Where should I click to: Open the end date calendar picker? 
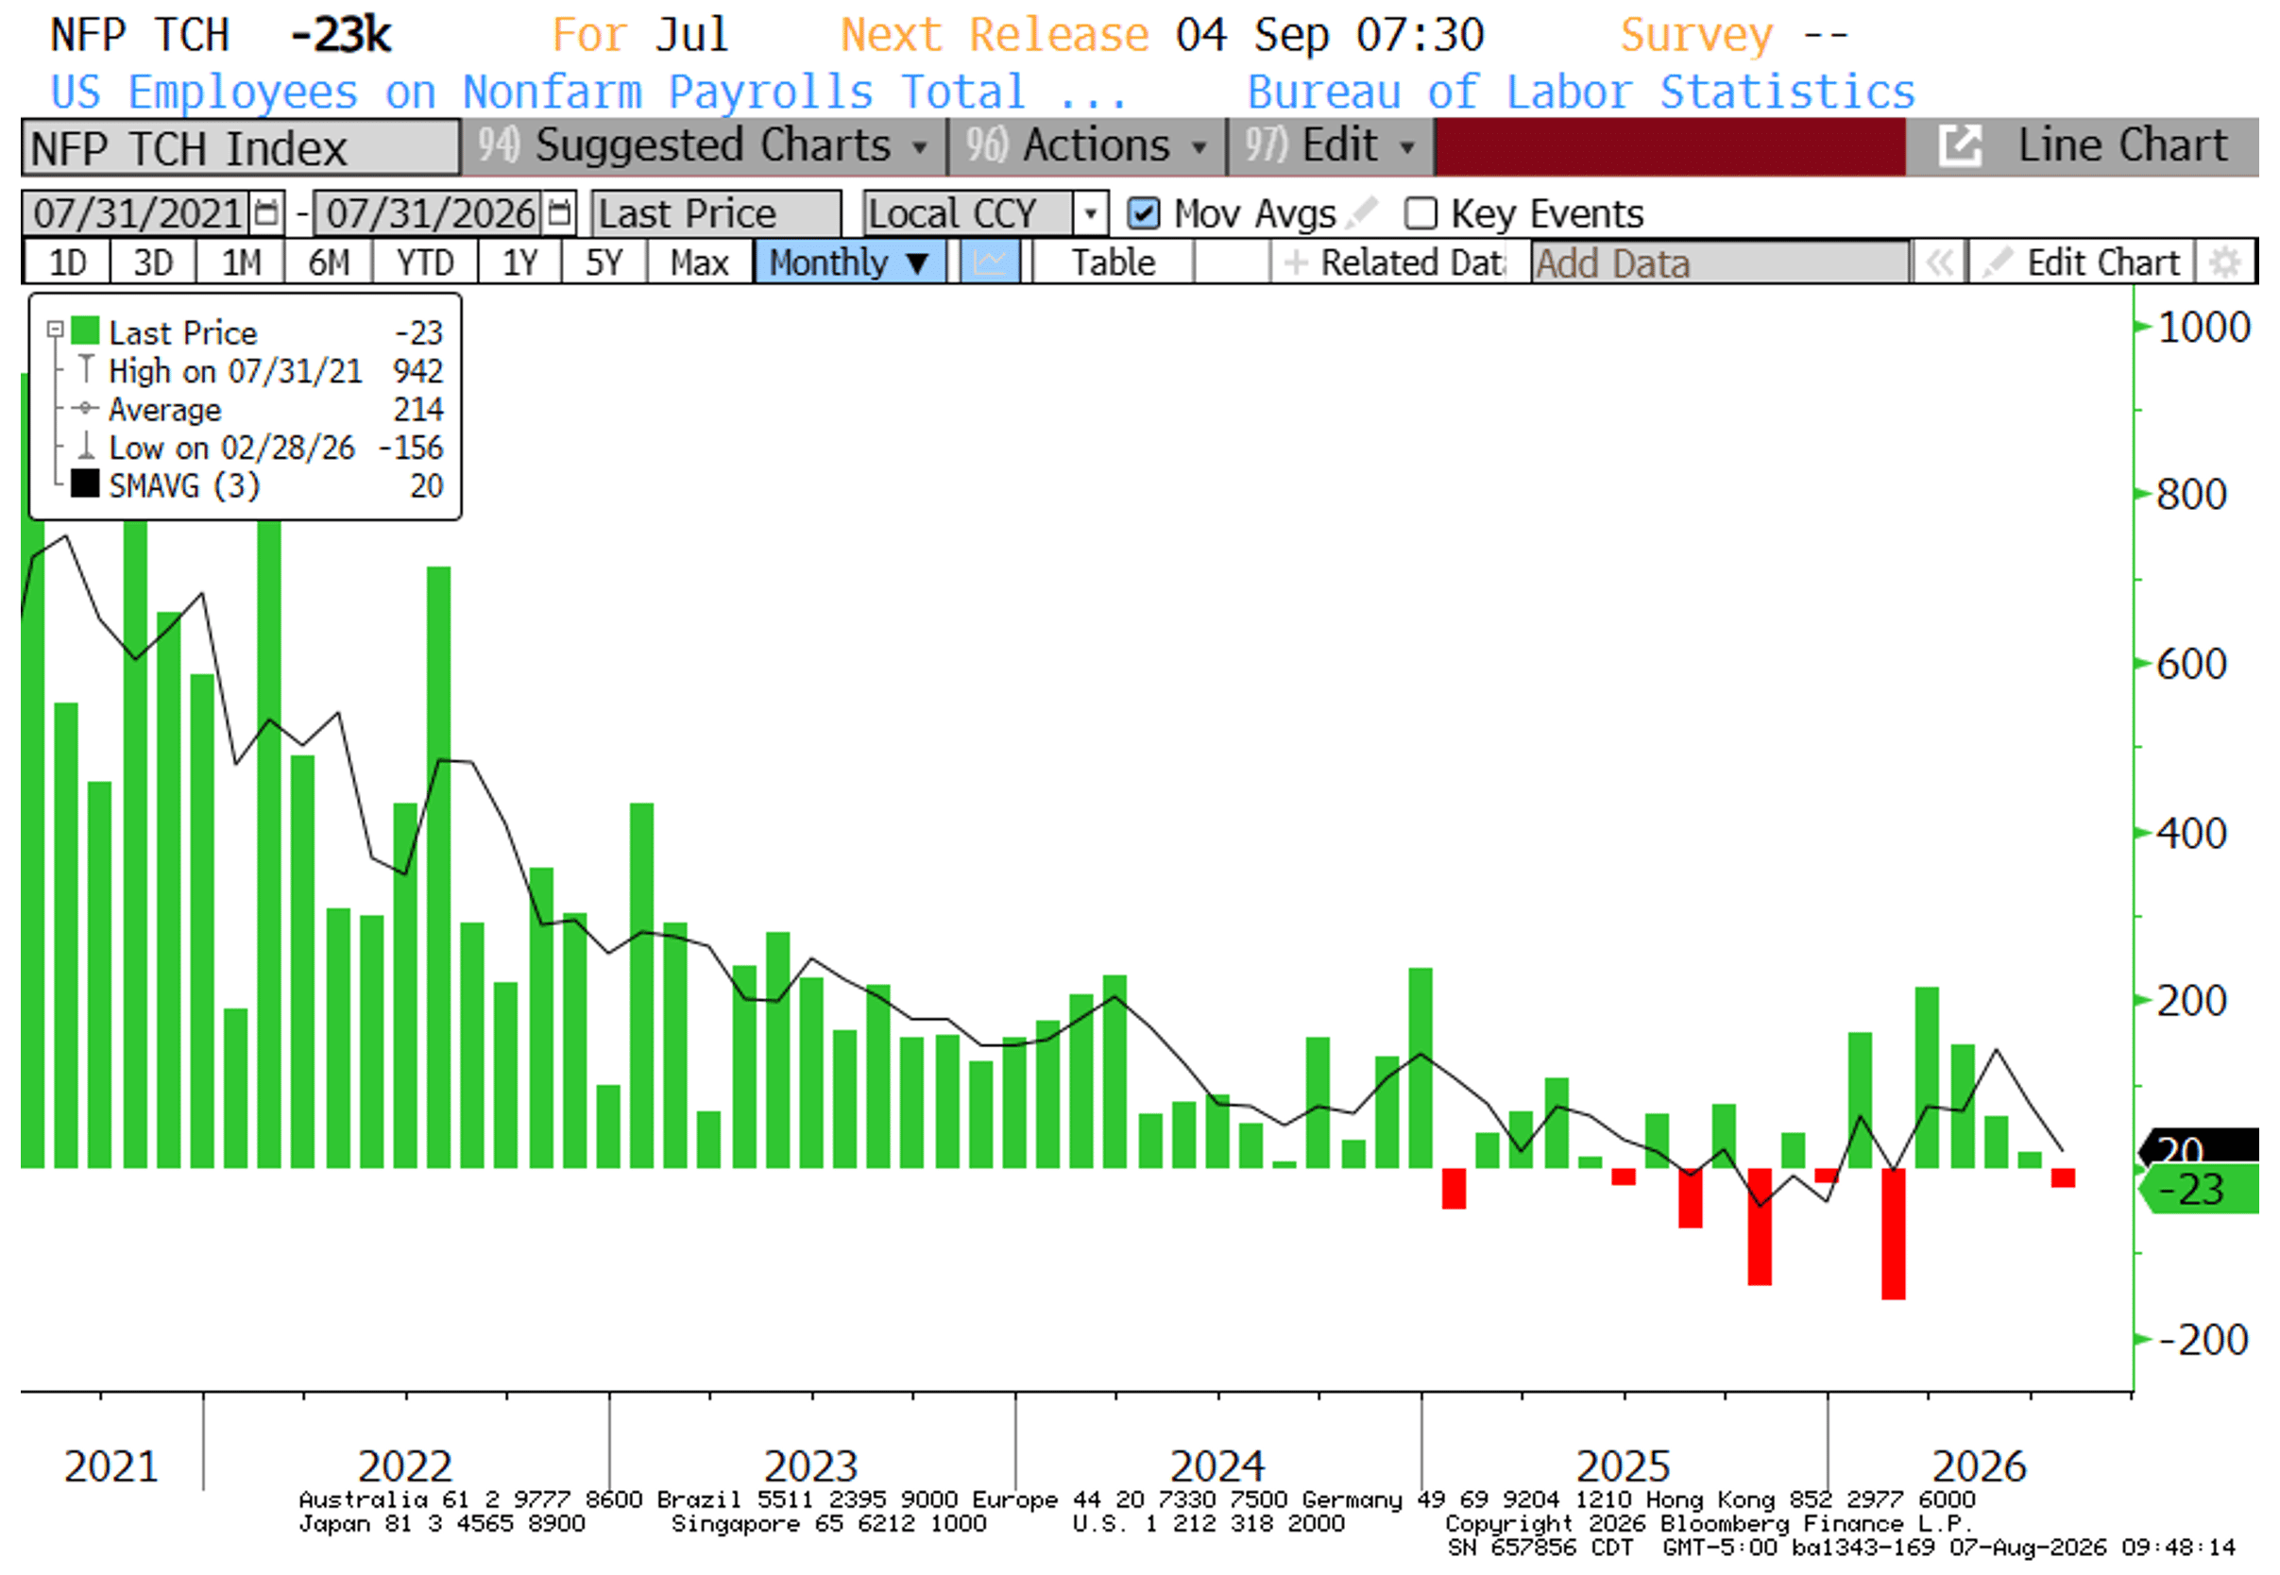click(560, 213)
